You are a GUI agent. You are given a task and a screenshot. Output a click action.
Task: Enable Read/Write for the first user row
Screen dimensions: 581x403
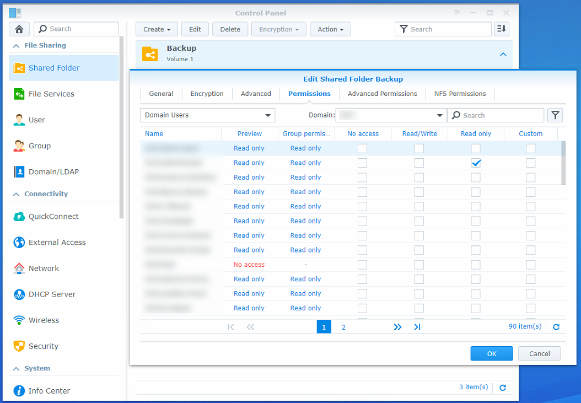coord(419,148)
